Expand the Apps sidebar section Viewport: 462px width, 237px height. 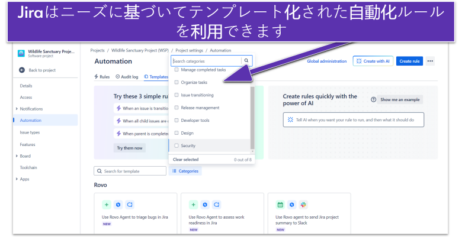point(17,178)
